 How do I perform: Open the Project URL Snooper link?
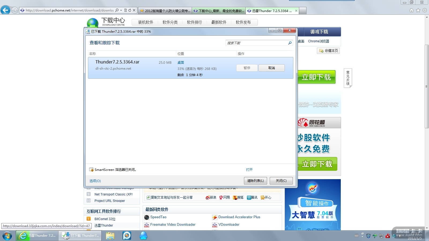pos(110,201)
